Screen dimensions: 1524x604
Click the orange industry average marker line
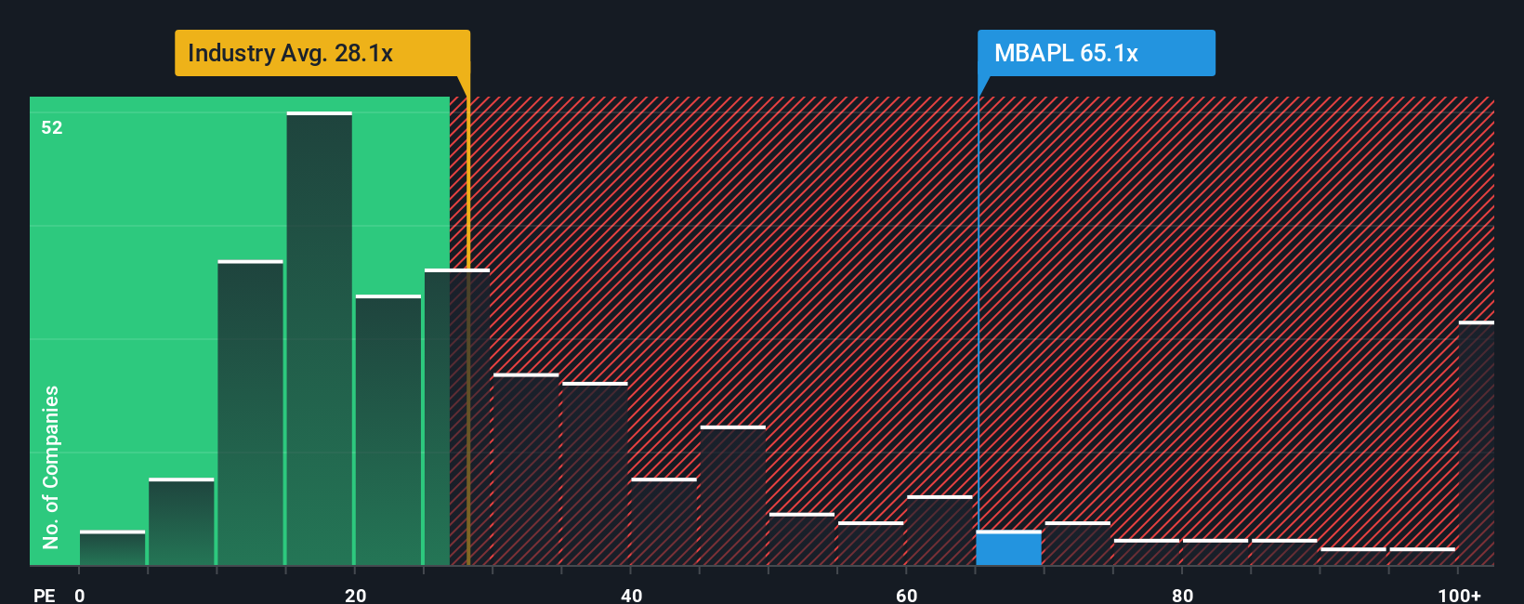point(468,321)
